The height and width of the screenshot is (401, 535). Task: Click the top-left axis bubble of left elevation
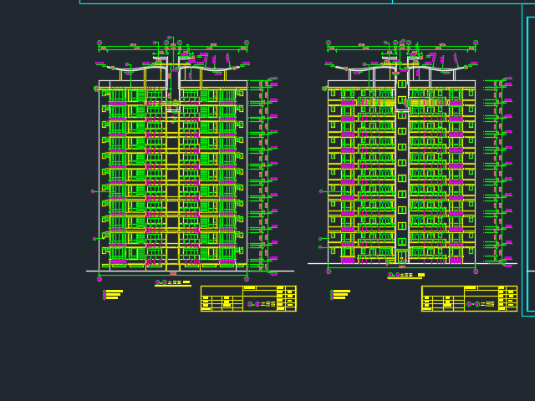pyautogui.click(x=99, y=43)
